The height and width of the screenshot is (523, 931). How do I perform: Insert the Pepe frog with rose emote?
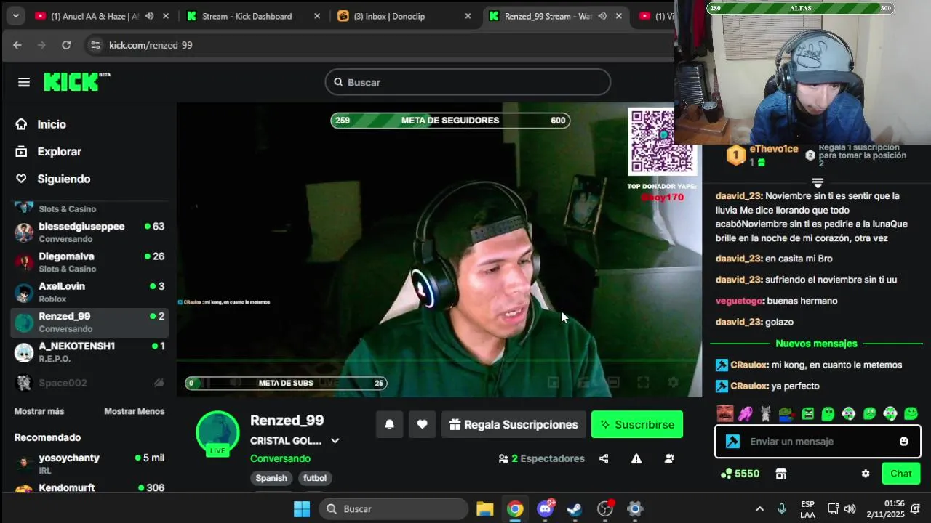[x=787, y=414]
